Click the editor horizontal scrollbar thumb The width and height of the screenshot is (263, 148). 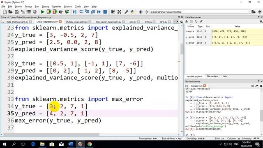51,134
